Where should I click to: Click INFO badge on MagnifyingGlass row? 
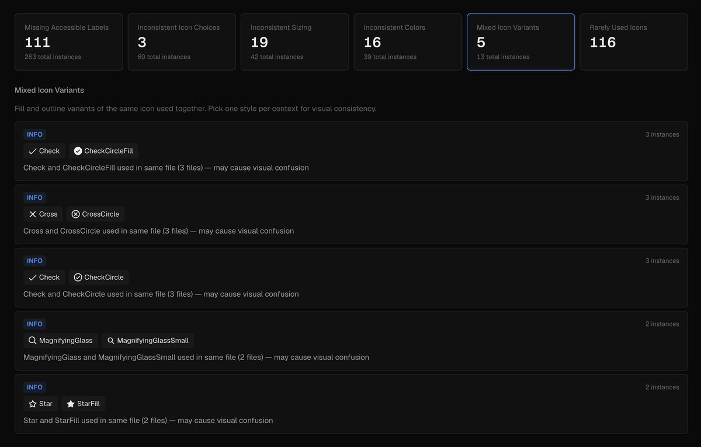point(34,324)
